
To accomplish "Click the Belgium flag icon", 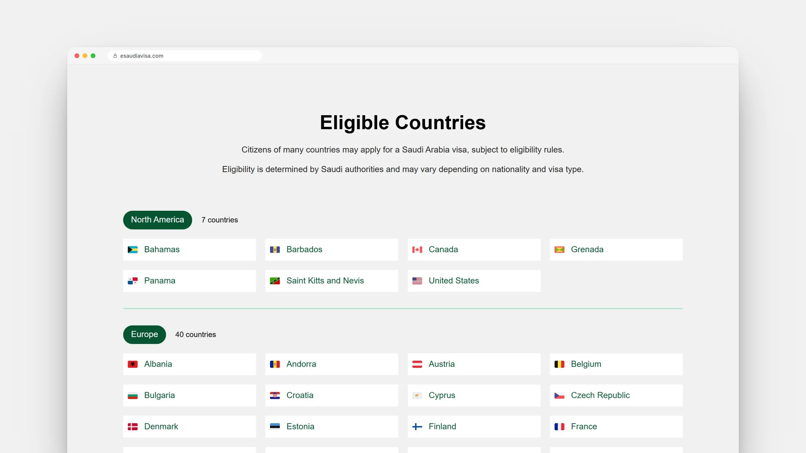I will coord(559,364).
